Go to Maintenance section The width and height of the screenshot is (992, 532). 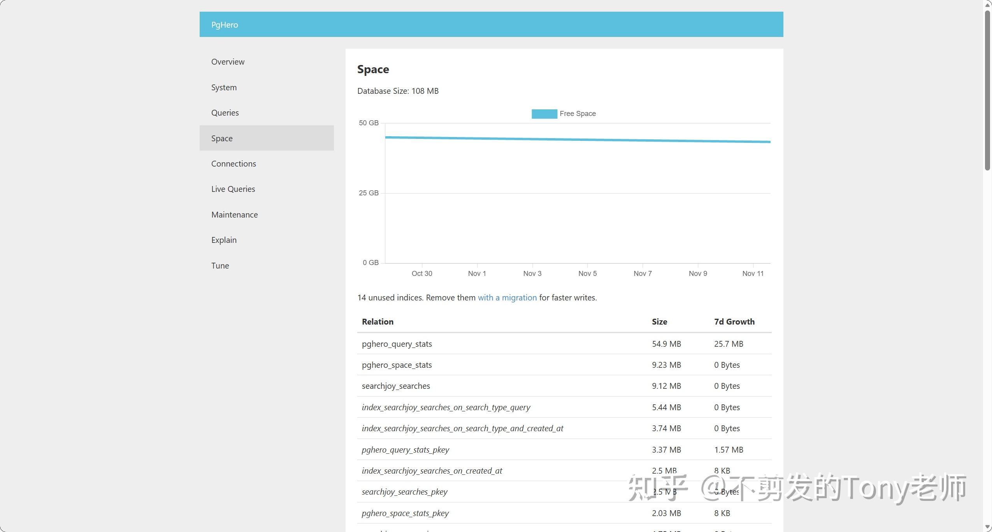pyautogui.click(x=234, y=215)
